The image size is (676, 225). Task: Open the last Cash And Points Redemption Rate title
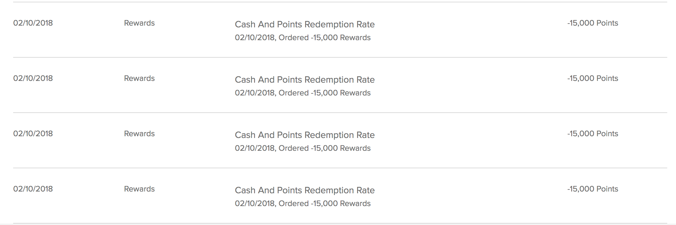305,190
